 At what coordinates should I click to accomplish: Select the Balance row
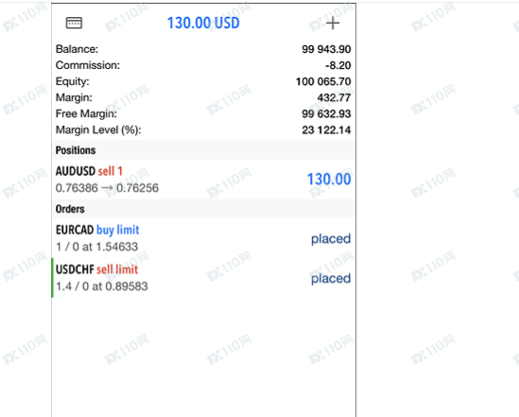[203, 49]
